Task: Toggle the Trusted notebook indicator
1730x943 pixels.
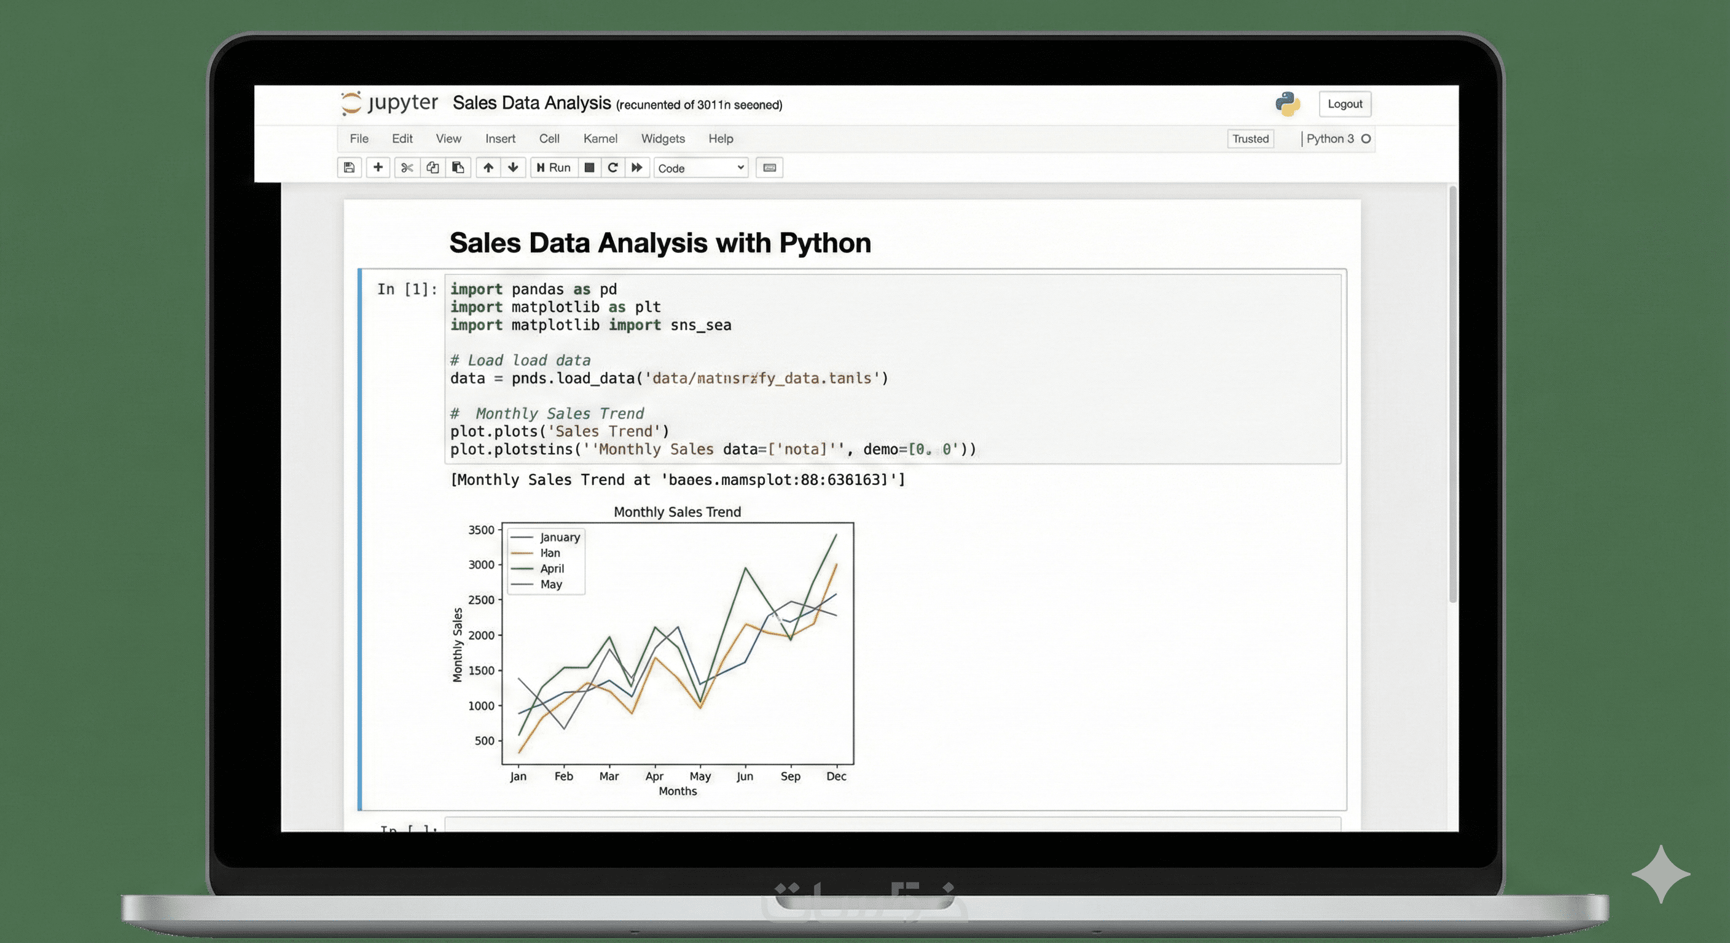Action: tap(1250, 139)
